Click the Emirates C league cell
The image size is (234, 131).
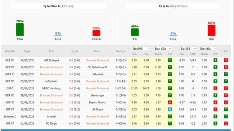[10, 116]
